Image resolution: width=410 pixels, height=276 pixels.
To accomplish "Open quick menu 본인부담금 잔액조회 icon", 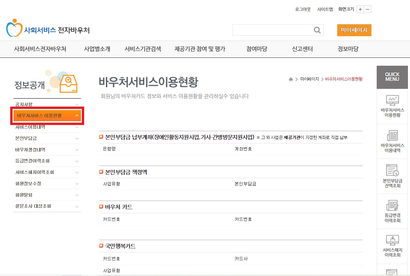I will [392, 170].
